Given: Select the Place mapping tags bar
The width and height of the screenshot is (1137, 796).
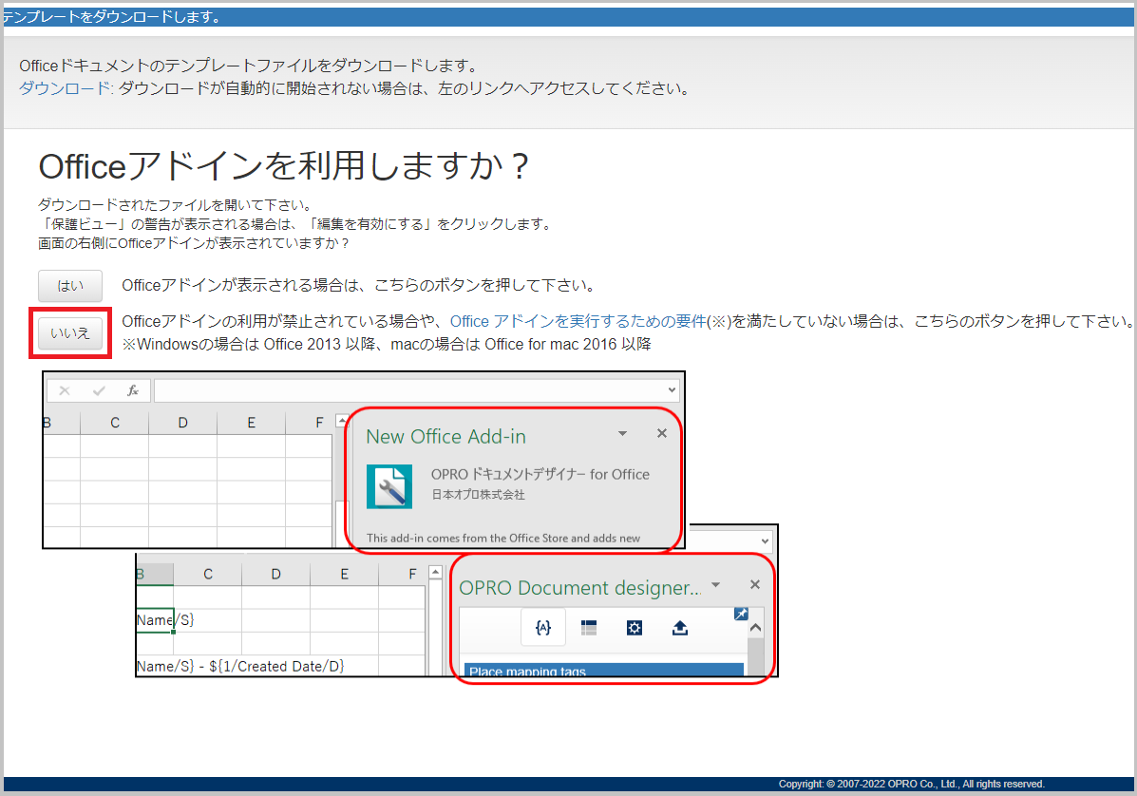Looking at the screenshot, I should coord(602,671).
